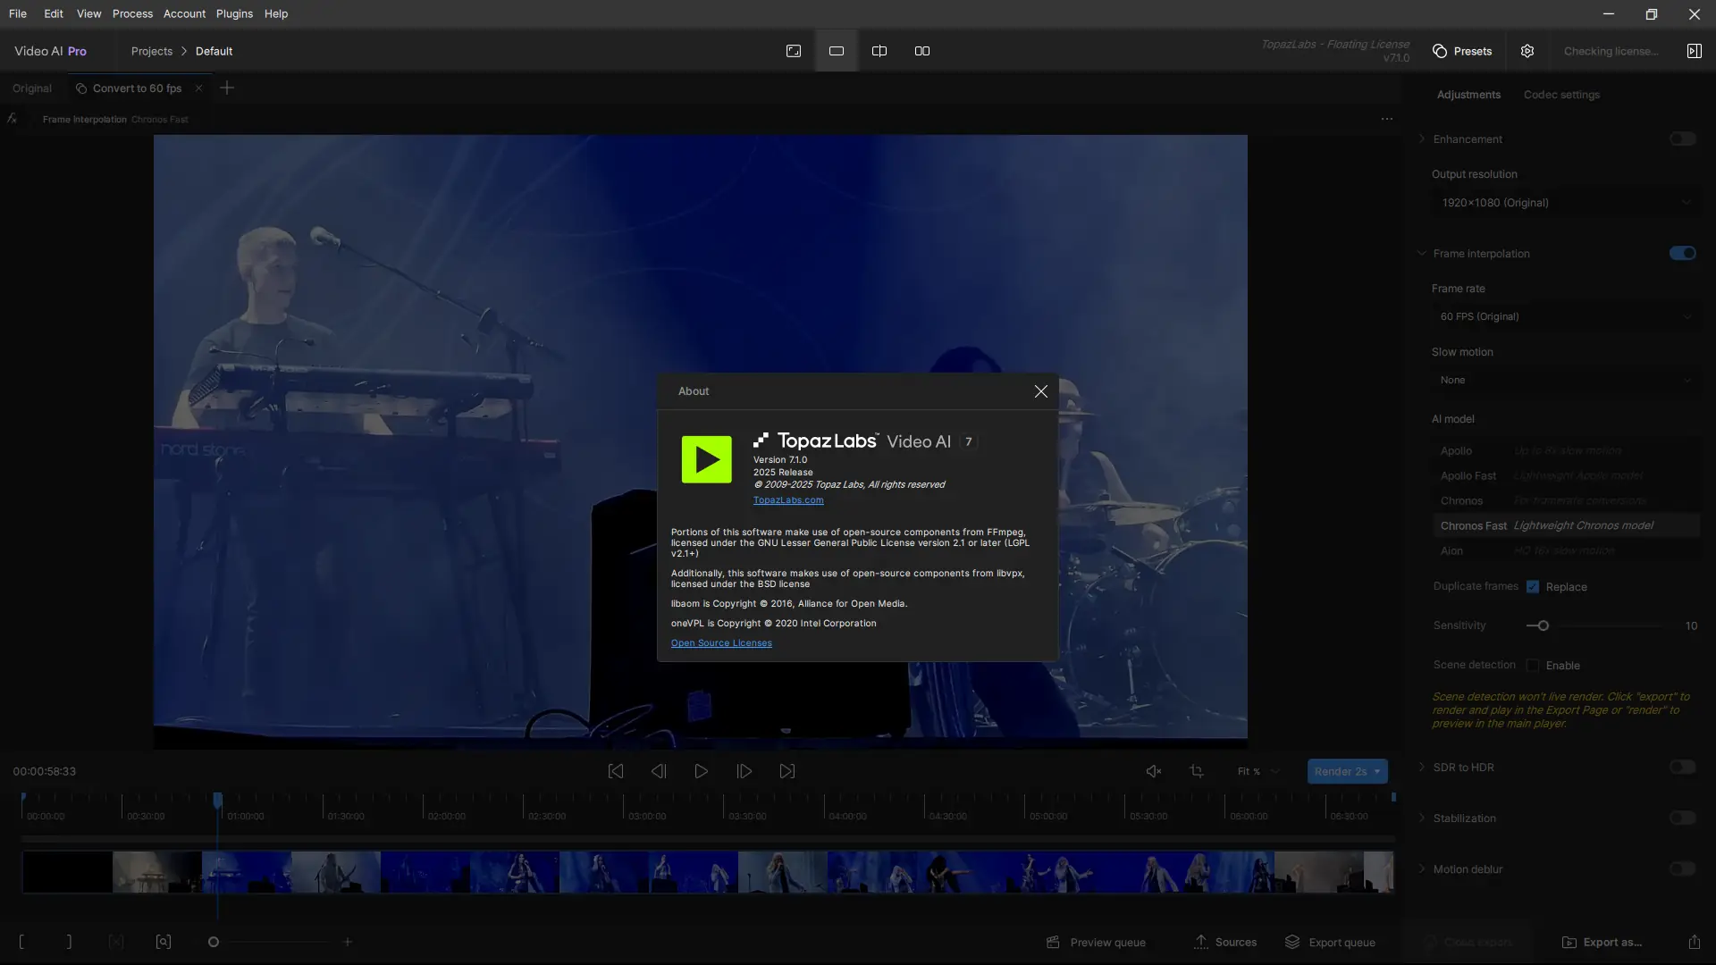Click the crop tool icon
This screenshot has height=965, width=1716.
pos(1197,771)
